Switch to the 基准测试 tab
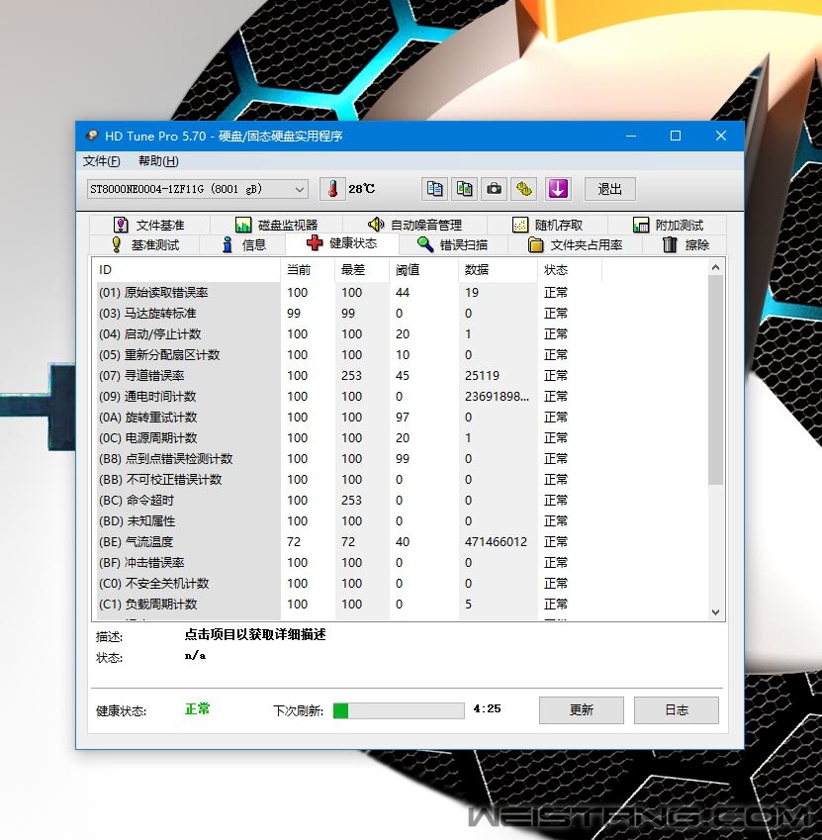The width and height of the screenshot is (822, 840). (144, 244)
